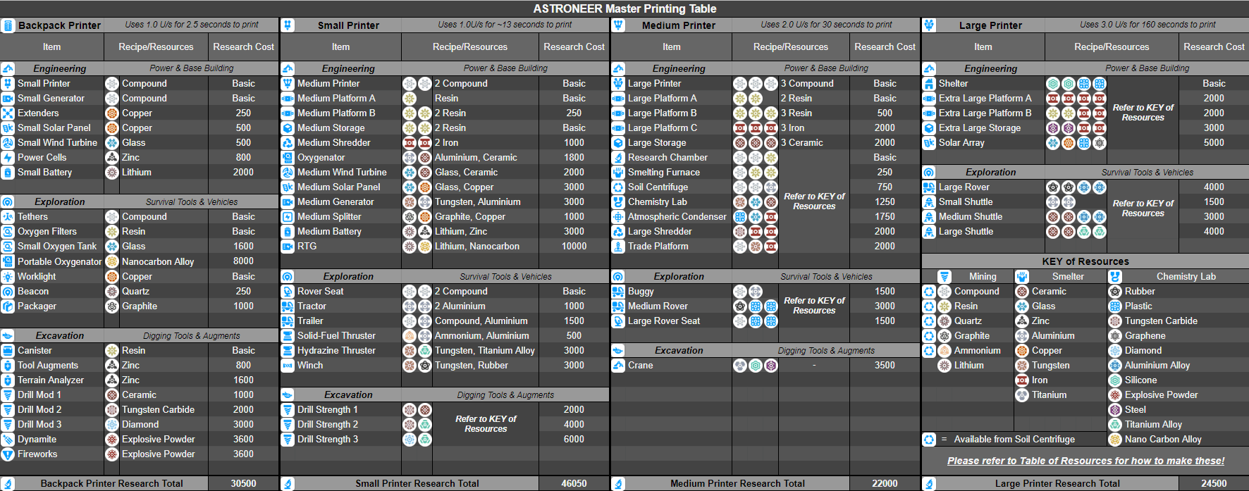The image size is (1249, 491).
Task: Click the Hydrazine Thruster item icon
Action: point(288,351)
